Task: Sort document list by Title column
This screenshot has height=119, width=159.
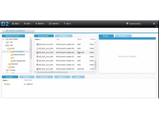Action: tap(58, 39)
